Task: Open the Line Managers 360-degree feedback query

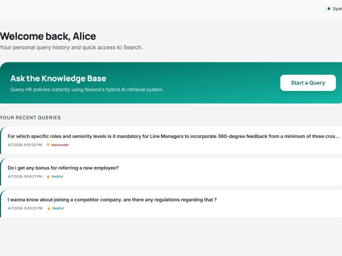Action: click(171, 140)
